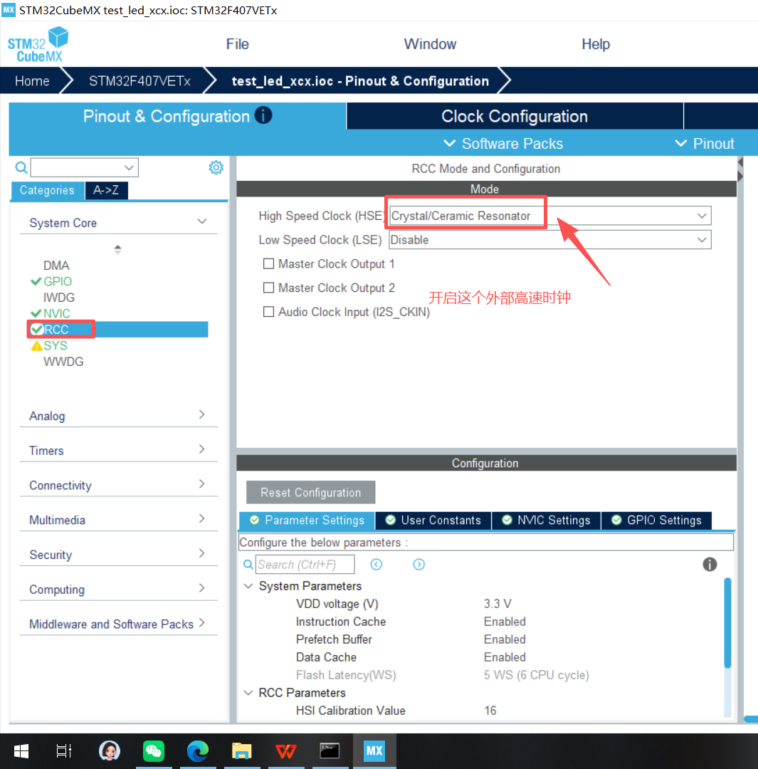758x769 pixels.
Task: Open Task View in taskbar
Action: [64, 751]
